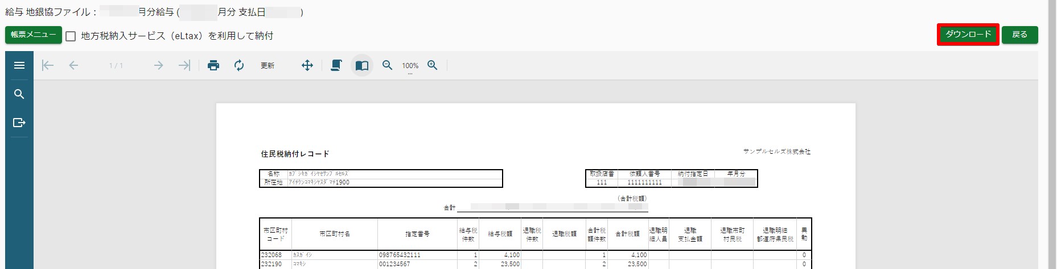Go to previous page arrow
Viewport: 1057px width, 269px height.
coord(73,65)
